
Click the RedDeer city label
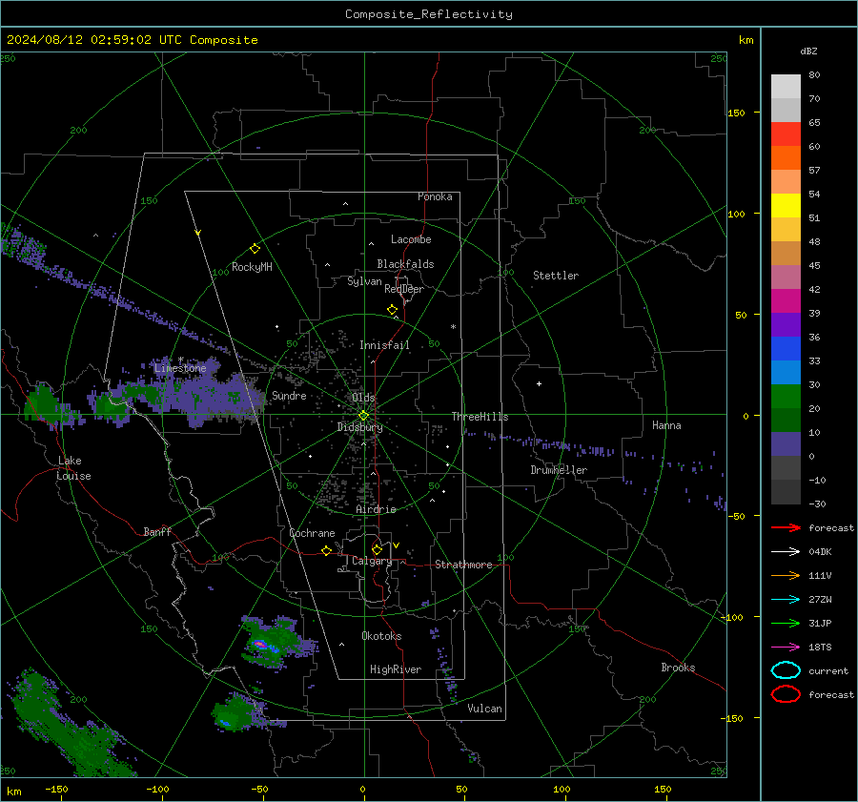pos(404,289)
